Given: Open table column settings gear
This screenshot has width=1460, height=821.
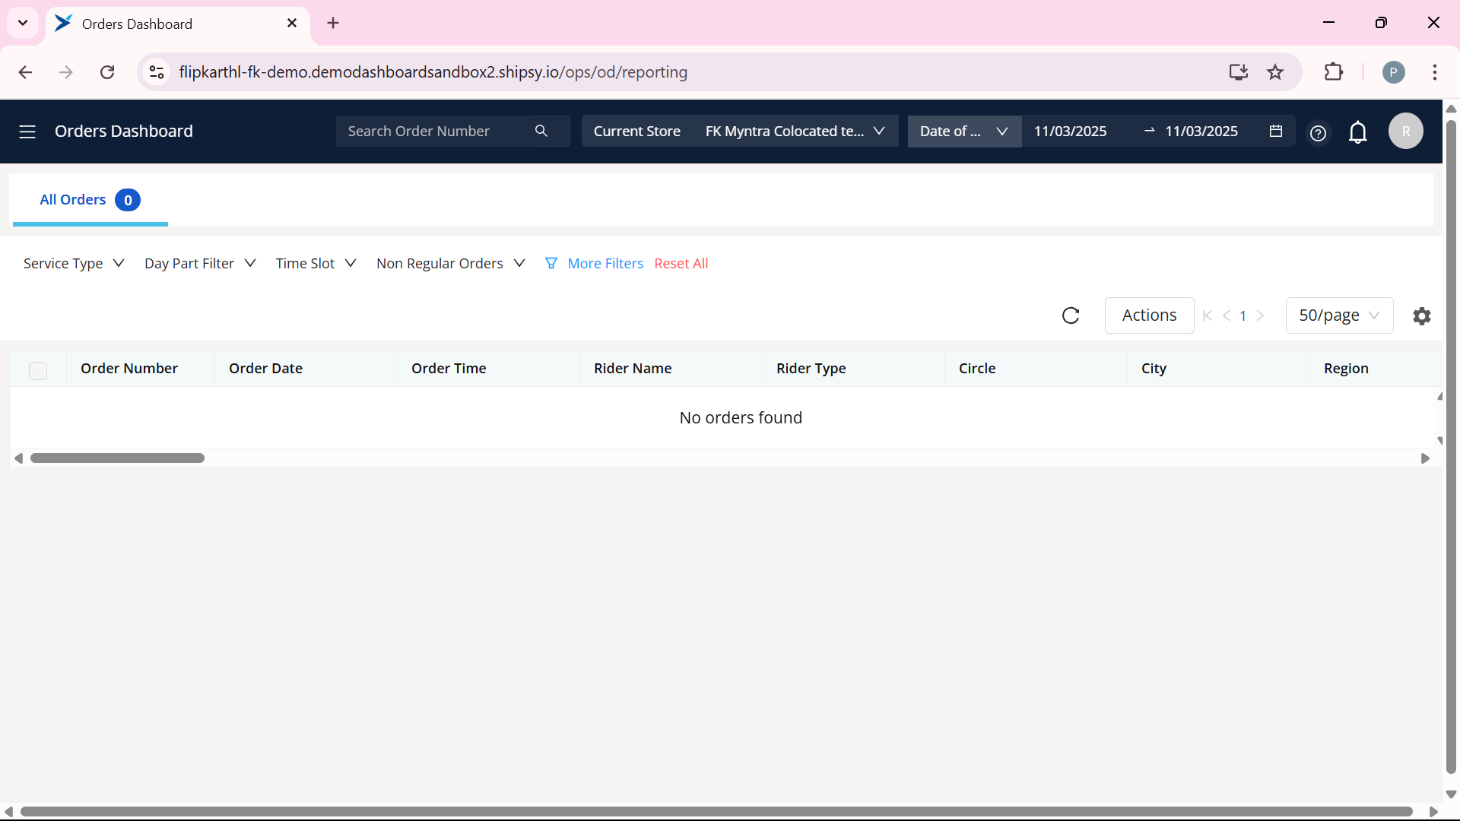Looking at the screenshot, I should (1422, 315).
